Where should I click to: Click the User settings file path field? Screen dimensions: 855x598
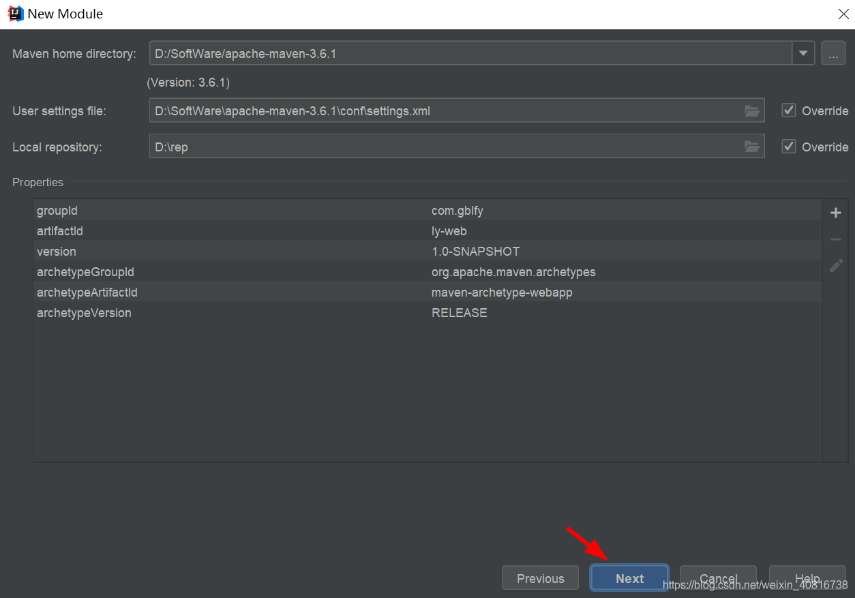click(x=457, y=110)
